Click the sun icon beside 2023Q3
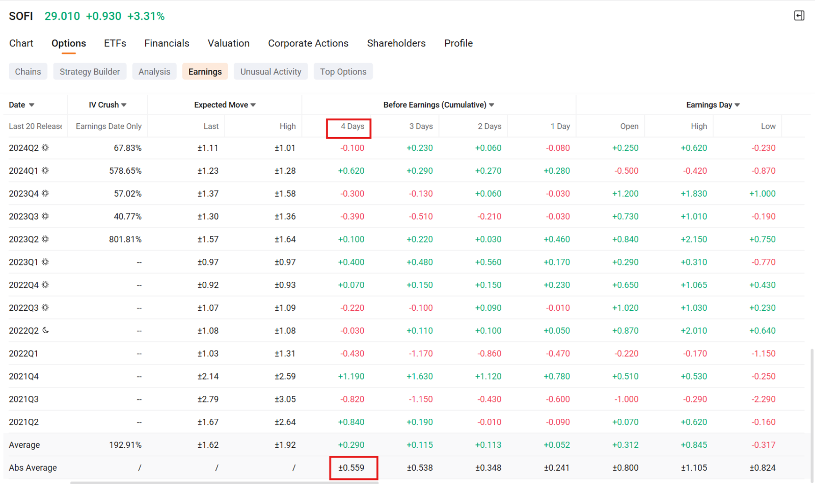815x484 pixels. pyautogui.click(x=45, y=216)
